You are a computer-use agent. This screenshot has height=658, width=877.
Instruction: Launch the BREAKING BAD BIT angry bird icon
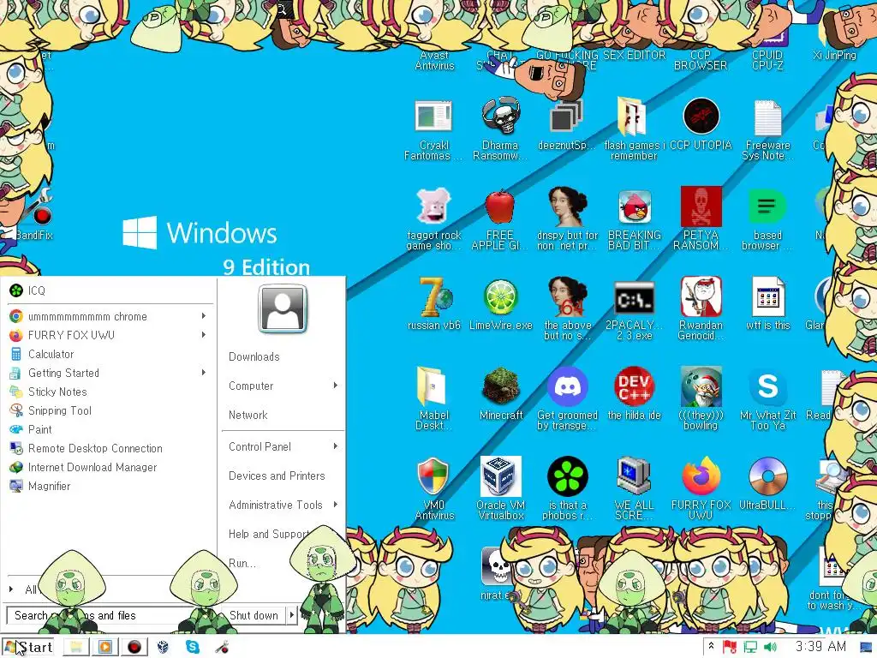point(635,207)
